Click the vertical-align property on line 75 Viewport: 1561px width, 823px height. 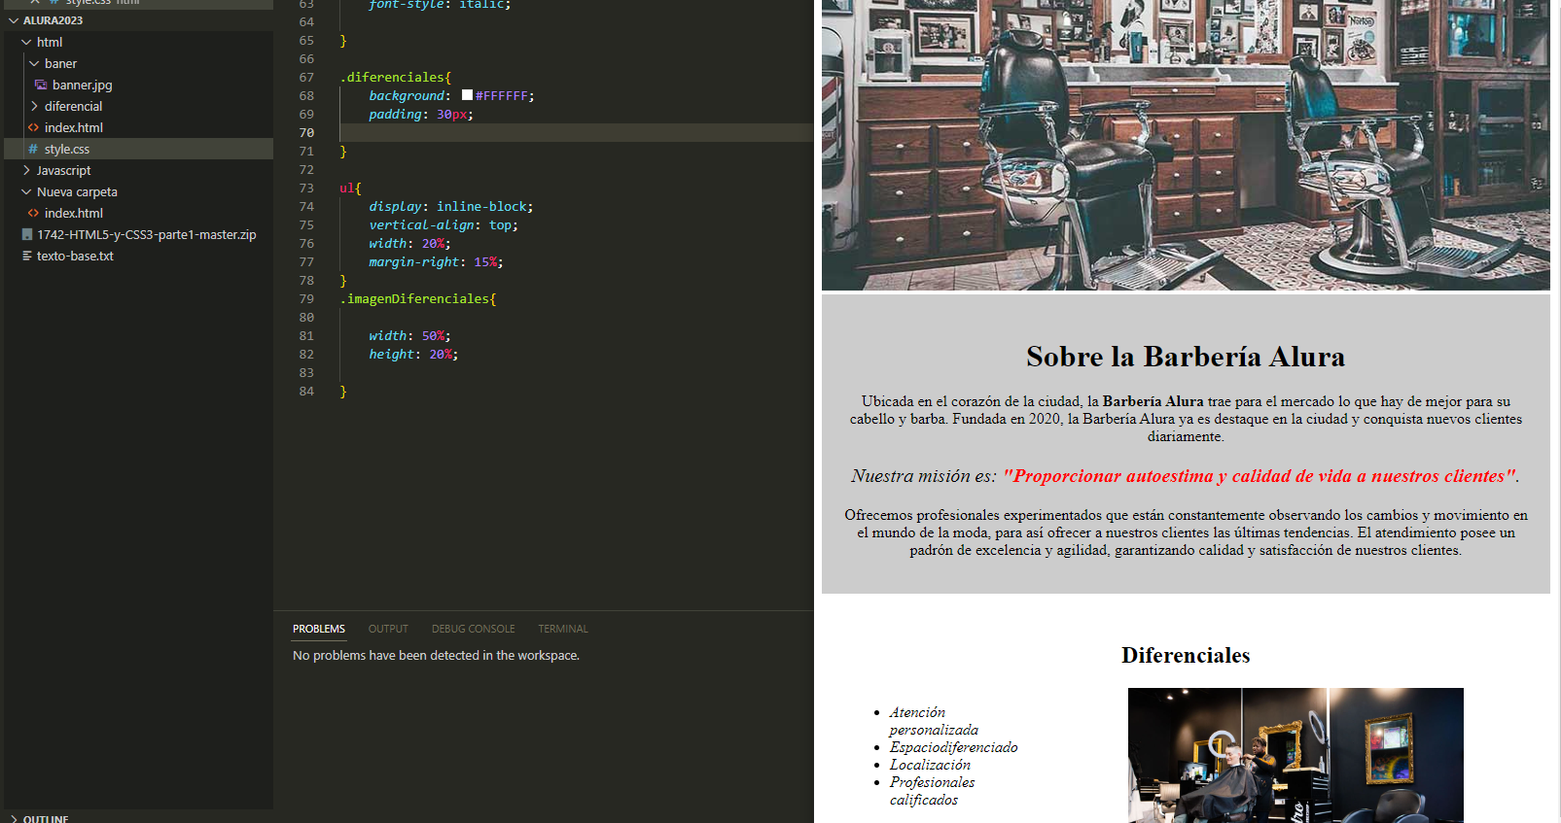(x=421, y=224)
